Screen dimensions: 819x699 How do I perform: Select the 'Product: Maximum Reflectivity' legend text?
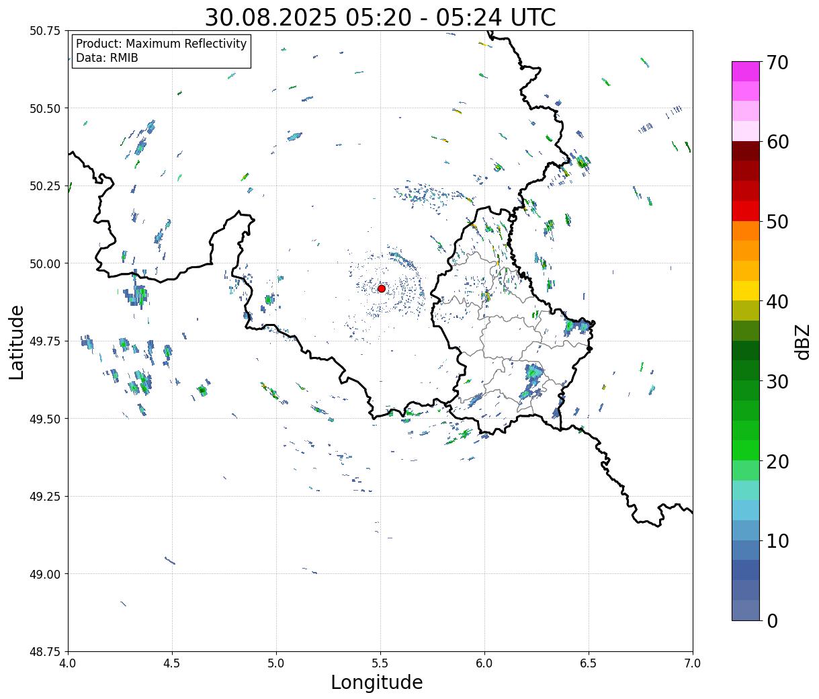[161, 44]
